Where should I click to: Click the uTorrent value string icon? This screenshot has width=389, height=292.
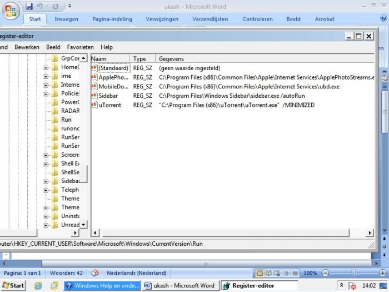94,105
